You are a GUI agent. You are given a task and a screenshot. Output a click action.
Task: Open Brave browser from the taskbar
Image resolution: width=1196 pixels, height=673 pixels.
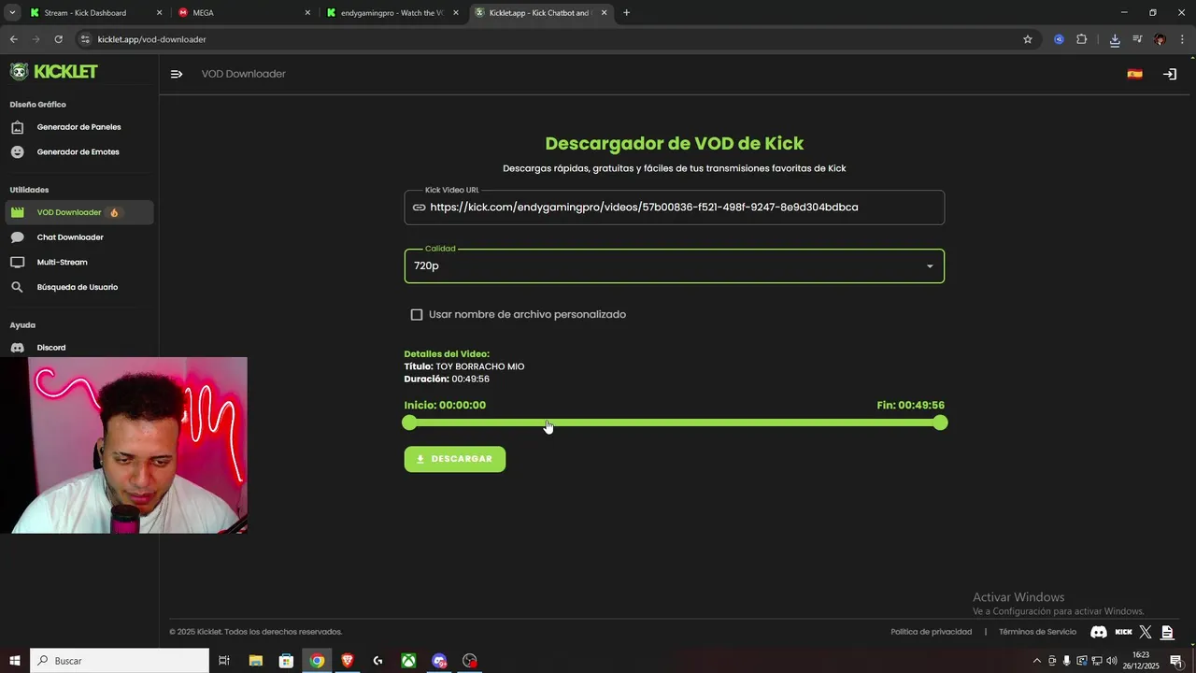(x=348, y=661)
